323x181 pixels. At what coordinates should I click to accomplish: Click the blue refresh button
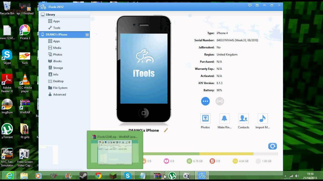tap(273, 146)
